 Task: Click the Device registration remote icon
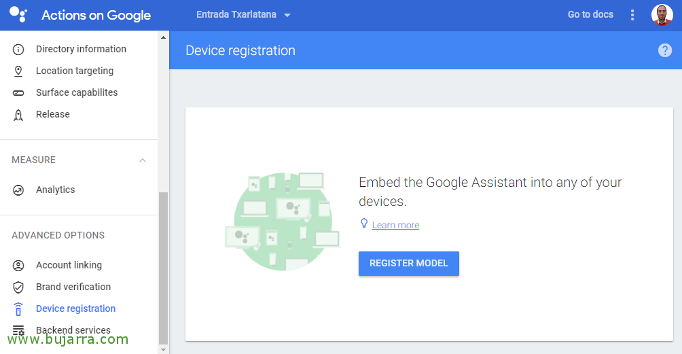pyautogui.click(x=18, y=308)
